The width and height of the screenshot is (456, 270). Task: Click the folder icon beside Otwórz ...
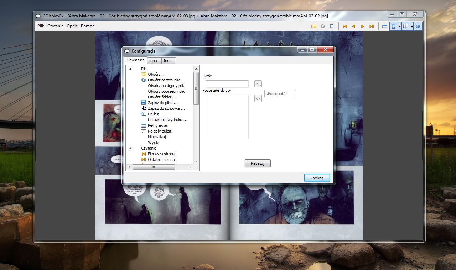(x=144, y=74)
